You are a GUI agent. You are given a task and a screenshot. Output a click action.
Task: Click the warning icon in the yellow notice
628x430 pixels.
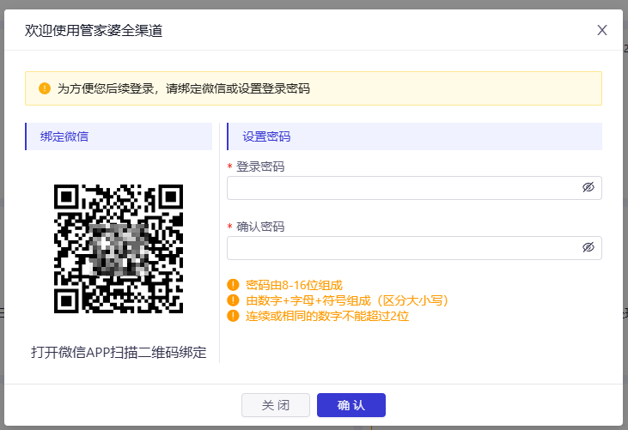(45, 88)
